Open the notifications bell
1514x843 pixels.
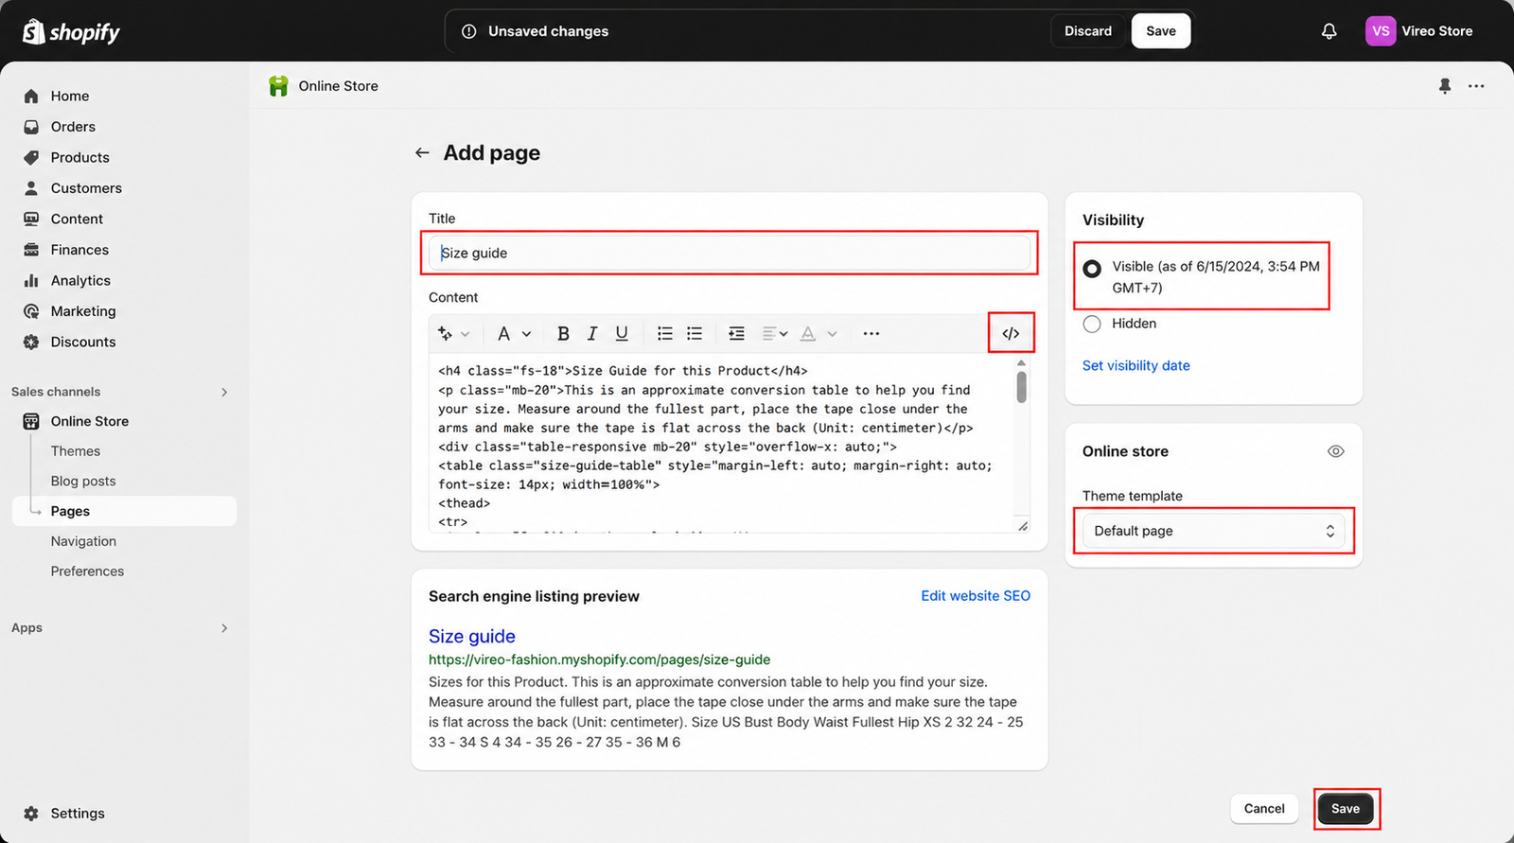pyautogui.click(x=1329, y=31)
